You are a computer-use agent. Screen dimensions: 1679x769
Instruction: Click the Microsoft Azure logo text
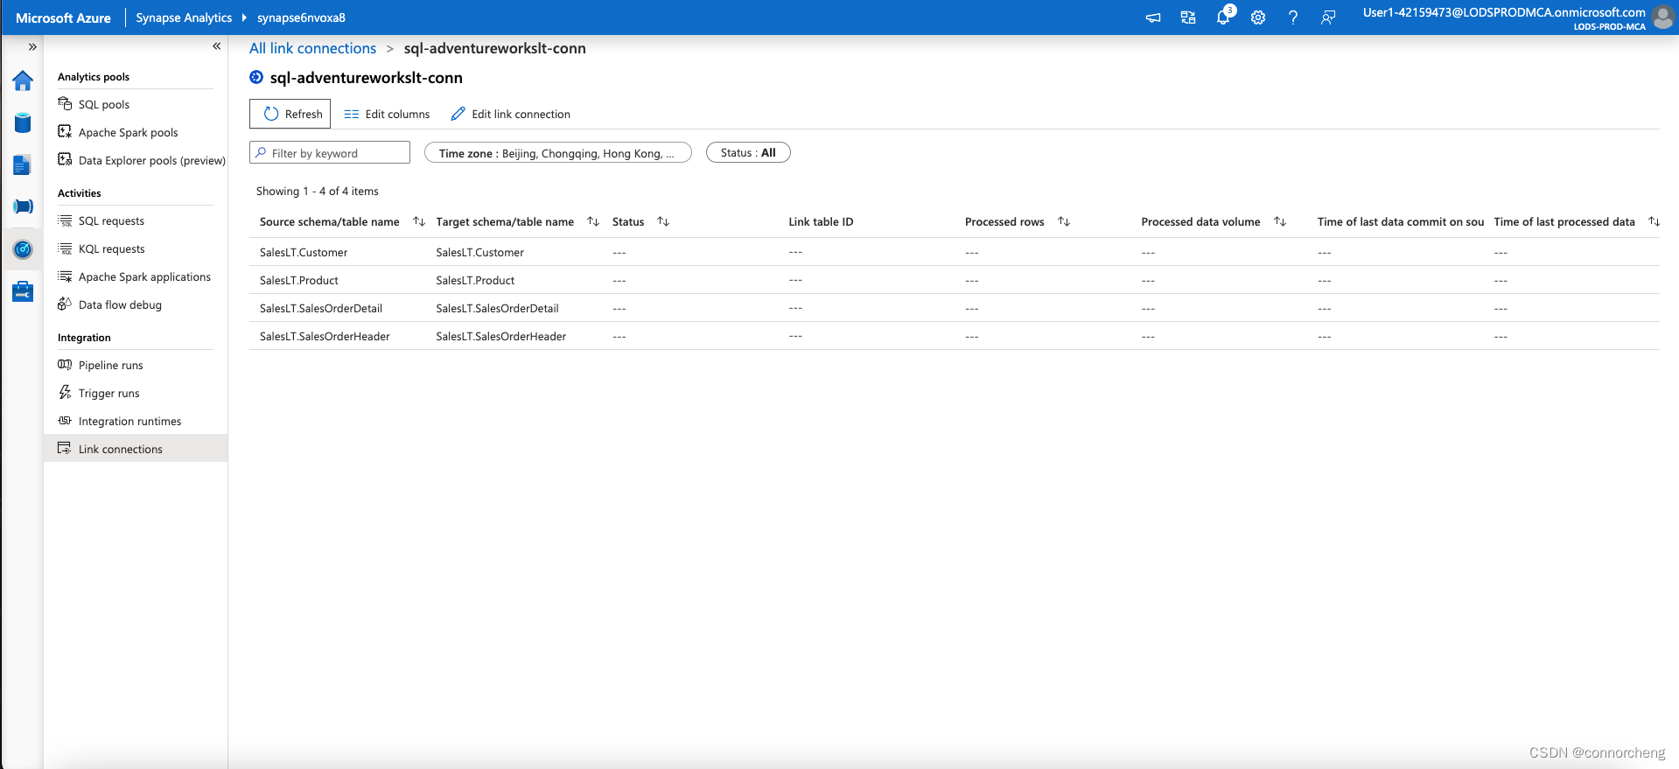point(63,17)
